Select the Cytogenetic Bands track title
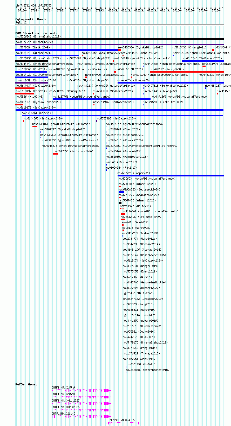Screen dimensions: 231x426 pos(31,19)
